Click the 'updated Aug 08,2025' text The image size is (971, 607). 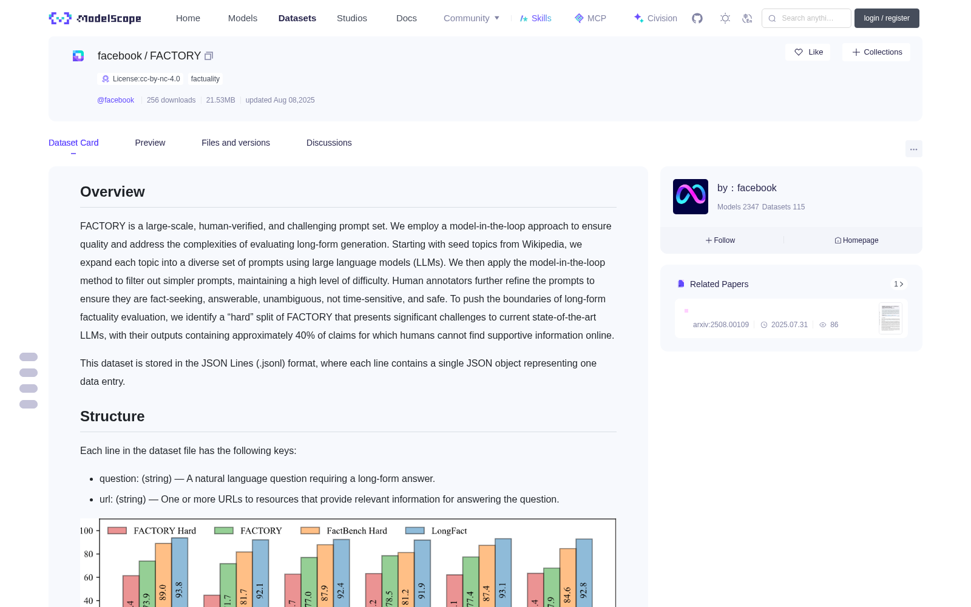coord(280,100)
